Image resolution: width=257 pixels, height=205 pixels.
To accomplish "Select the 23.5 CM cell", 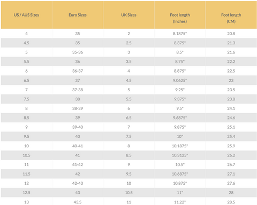I will 231,90.
